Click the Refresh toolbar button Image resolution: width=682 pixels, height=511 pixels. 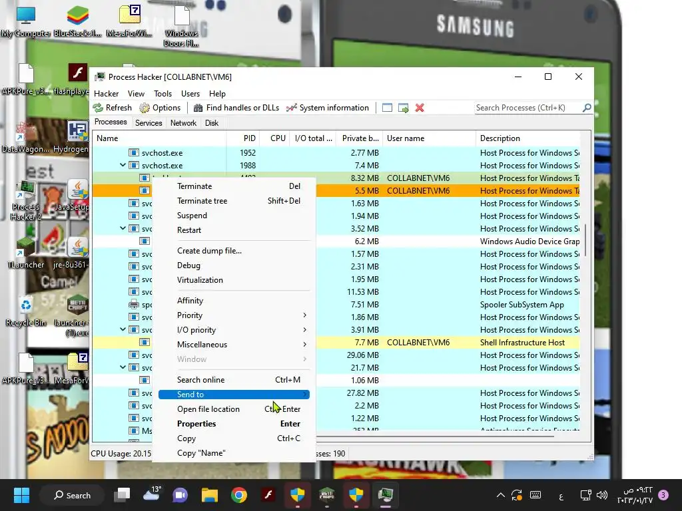click(x=112, y=108)
